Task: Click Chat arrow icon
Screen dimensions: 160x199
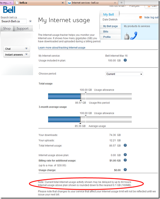Action: 27,49
